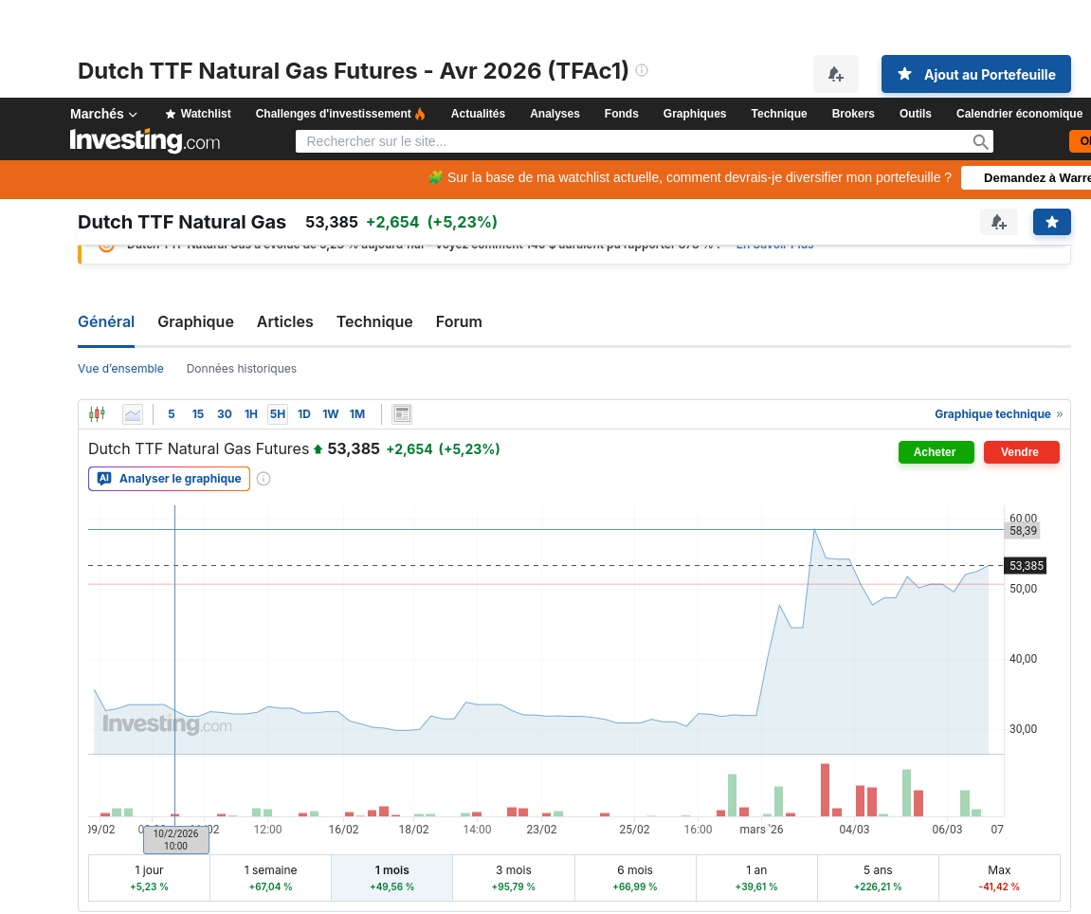Click the red Vendre button
This screenshot has height=914, width=1091.
(1022, 451)
